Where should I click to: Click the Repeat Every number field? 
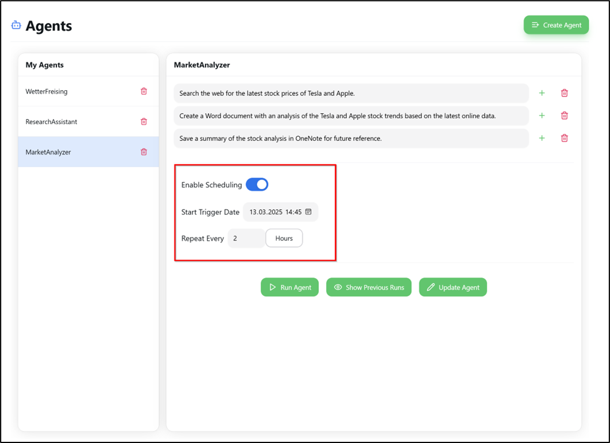pyautogui.click(x=246, y=238)
